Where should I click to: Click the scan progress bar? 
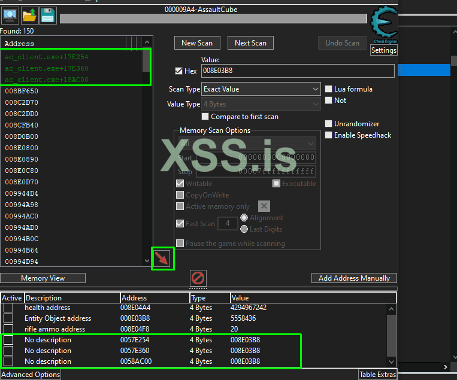tap(213, 19)
